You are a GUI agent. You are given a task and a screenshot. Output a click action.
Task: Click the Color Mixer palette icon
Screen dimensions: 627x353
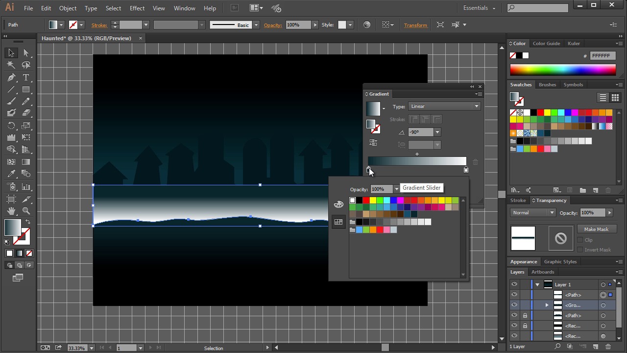pyautogui.click(x=338, y=204)
